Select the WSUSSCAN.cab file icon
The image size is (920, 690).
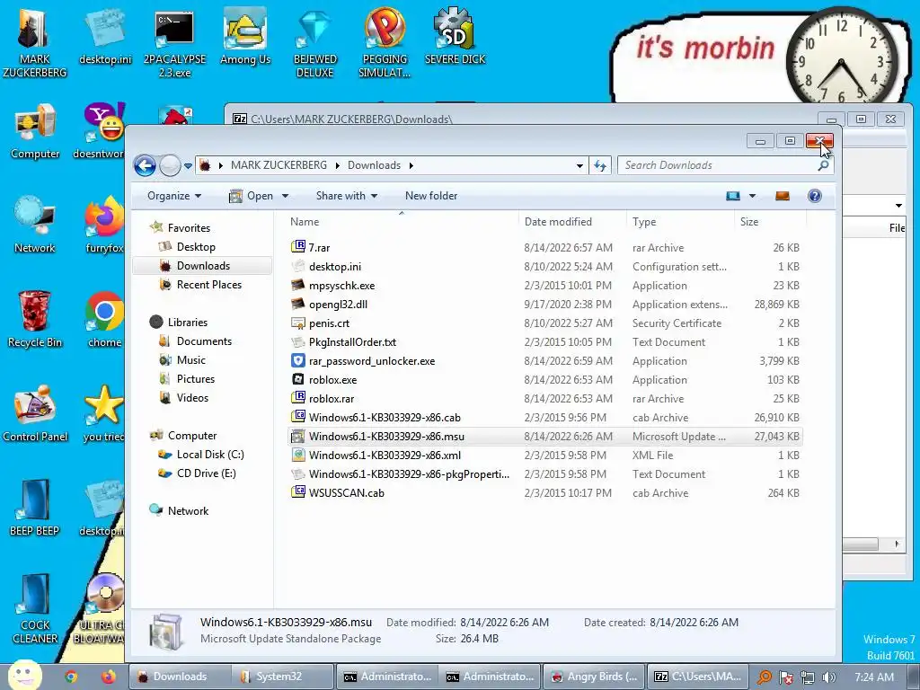(298, 493)
